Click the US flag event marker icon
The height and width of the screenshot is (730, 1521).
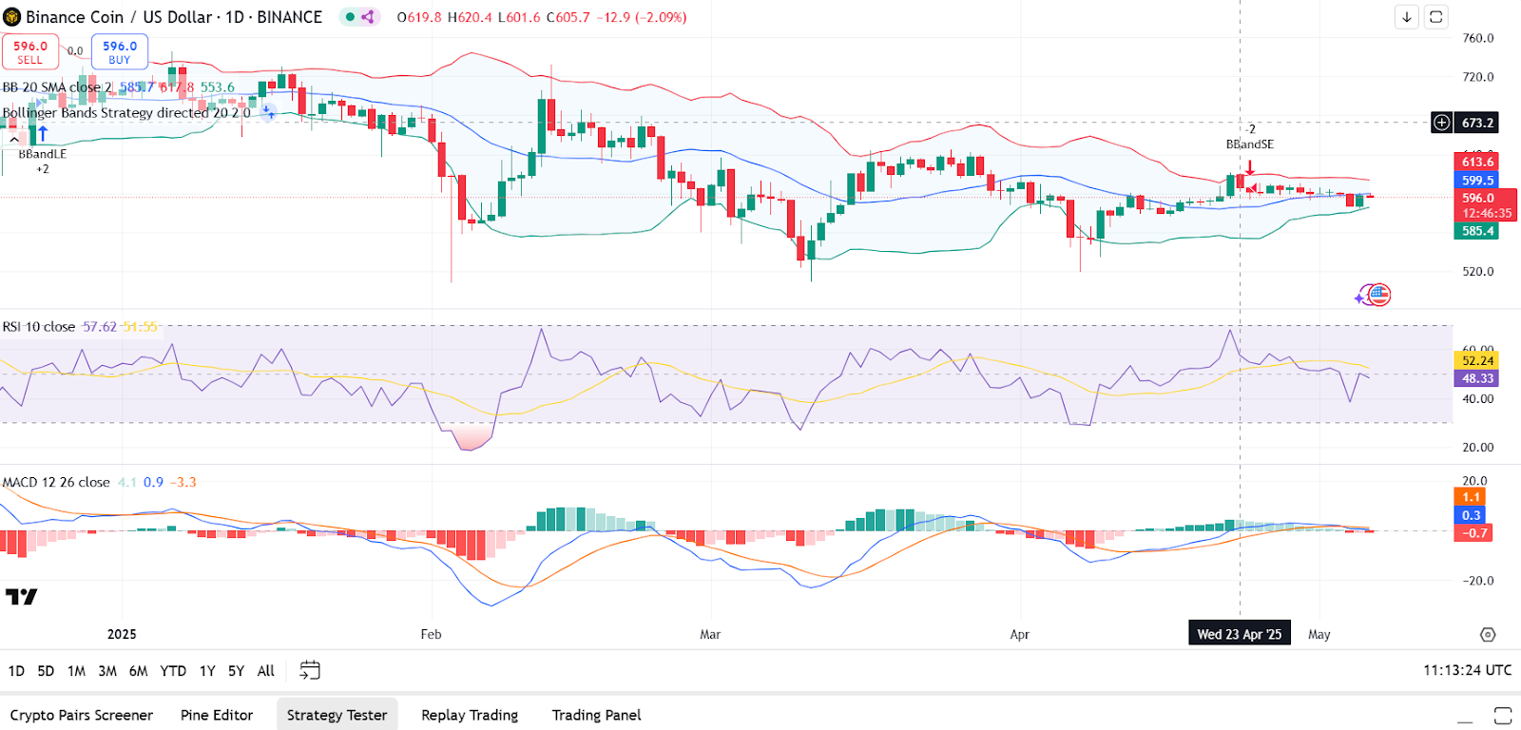pos(1379,295)
